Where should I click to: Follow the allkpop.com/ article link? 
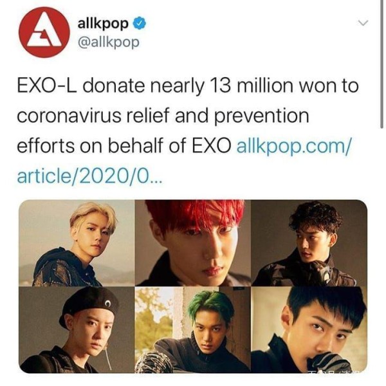click(293, 145)
